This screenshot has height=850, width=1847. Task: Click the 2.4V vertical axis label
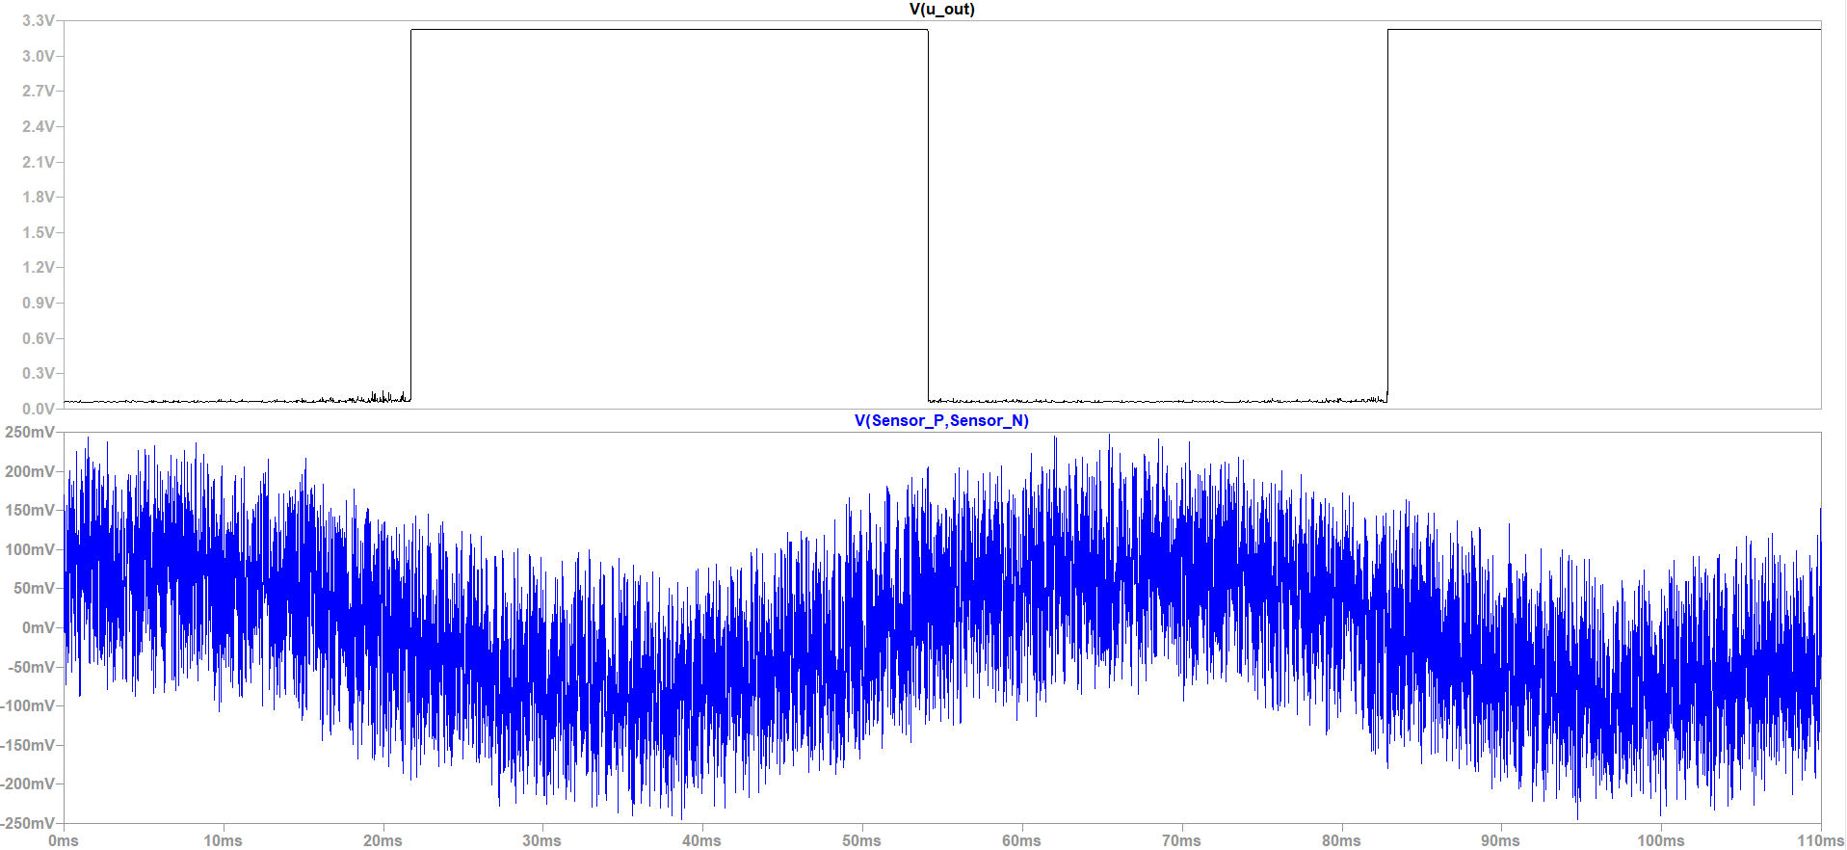click(39, 126)
